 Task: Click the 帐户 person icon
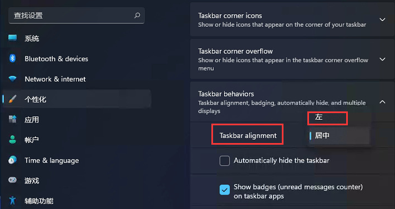click(12, 140)
